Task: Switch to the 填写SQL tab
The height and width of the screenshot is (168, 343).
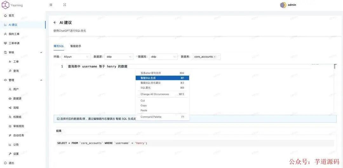Action: pyautogui.click(x=59, y=46)
